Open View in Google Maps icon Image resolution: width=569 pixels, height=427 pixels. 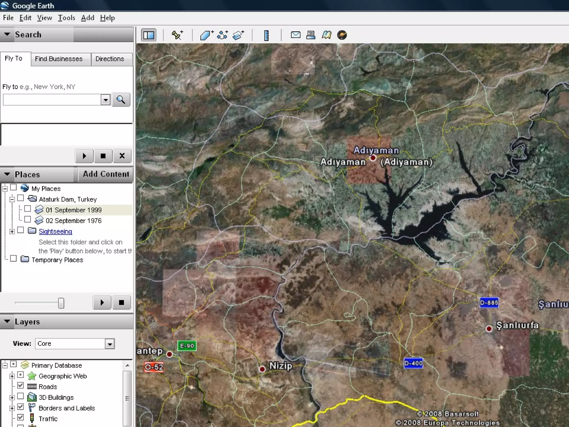(x=326, y=35)
